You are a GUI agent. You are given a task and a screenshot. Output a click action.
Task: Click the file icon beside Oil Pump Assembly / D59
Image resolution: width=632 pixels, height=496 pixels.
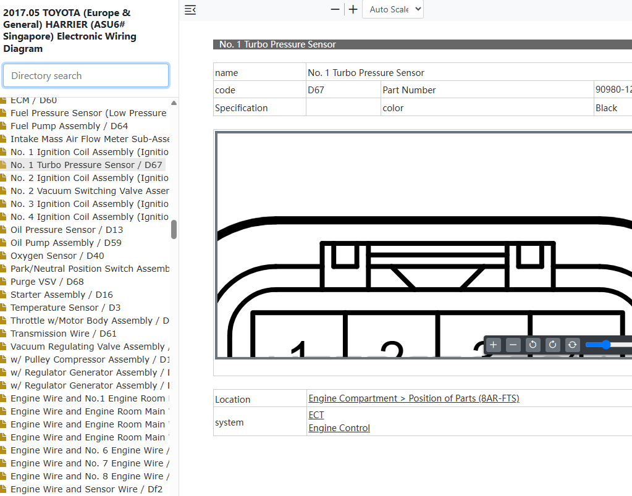click(3, 243)
